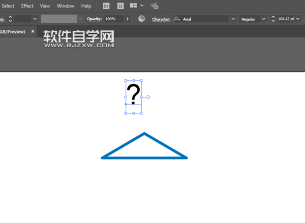Click the Recolor Artwork globe icon
This screenshot has width=305, height=223.
click(142, 19)
